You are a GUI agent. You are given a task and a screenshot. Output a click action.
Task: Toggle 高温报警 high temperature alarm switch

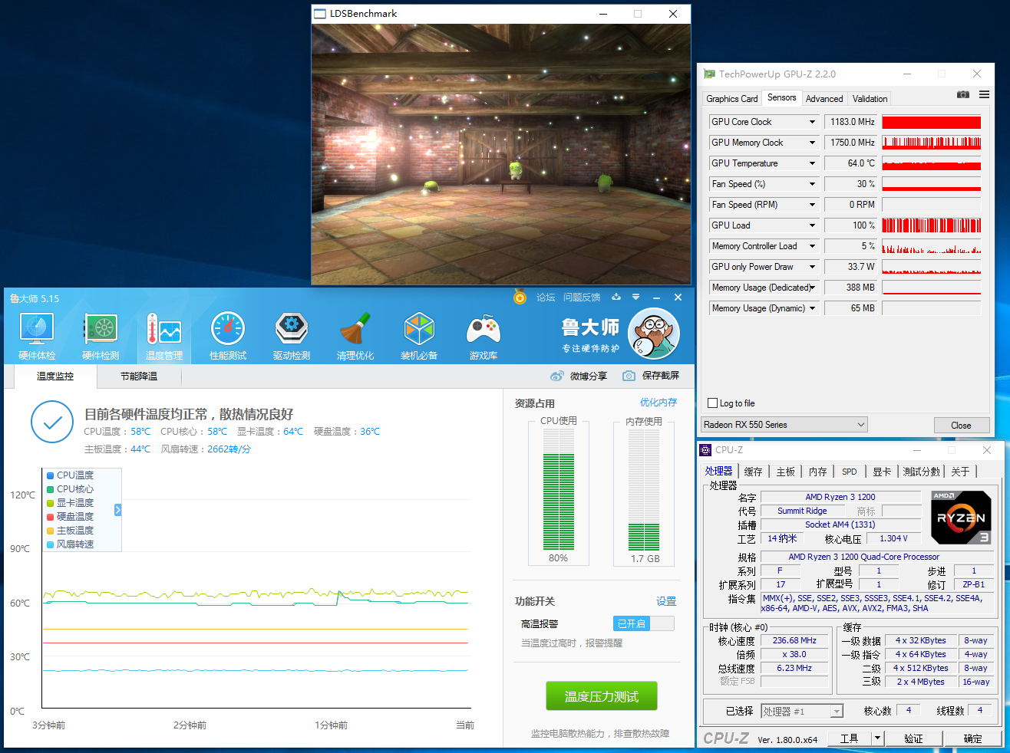pos(643,623)
